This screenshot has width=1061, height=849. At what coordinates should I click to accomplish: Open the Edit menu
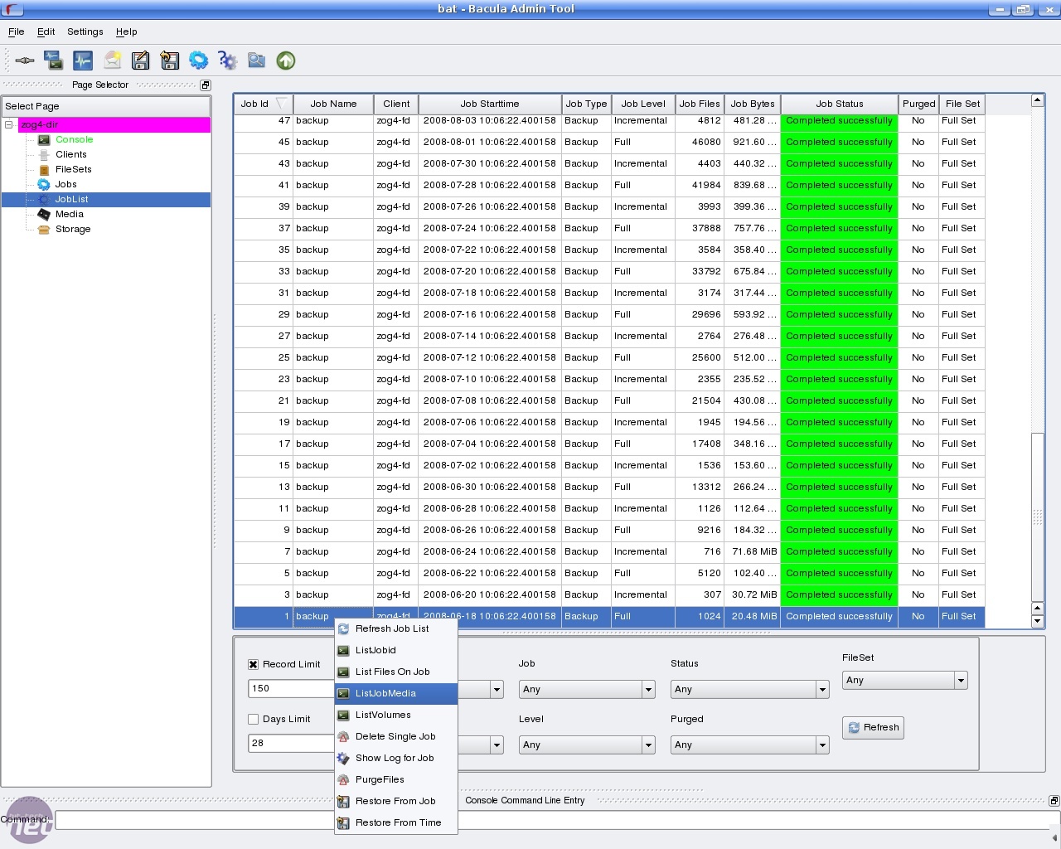46,32
